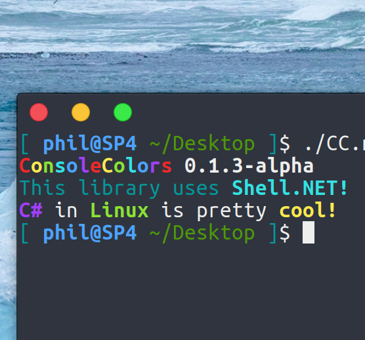Click the yellow cool! word
The image size is (365, 340).
click(307, 210)
